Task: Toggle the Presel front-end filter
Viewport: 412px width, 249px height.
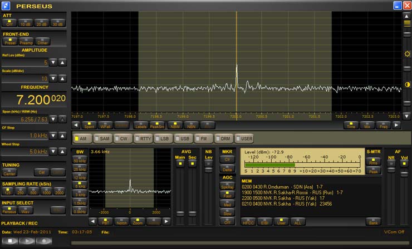Action: pyautogui.click(x=10, y=42)
